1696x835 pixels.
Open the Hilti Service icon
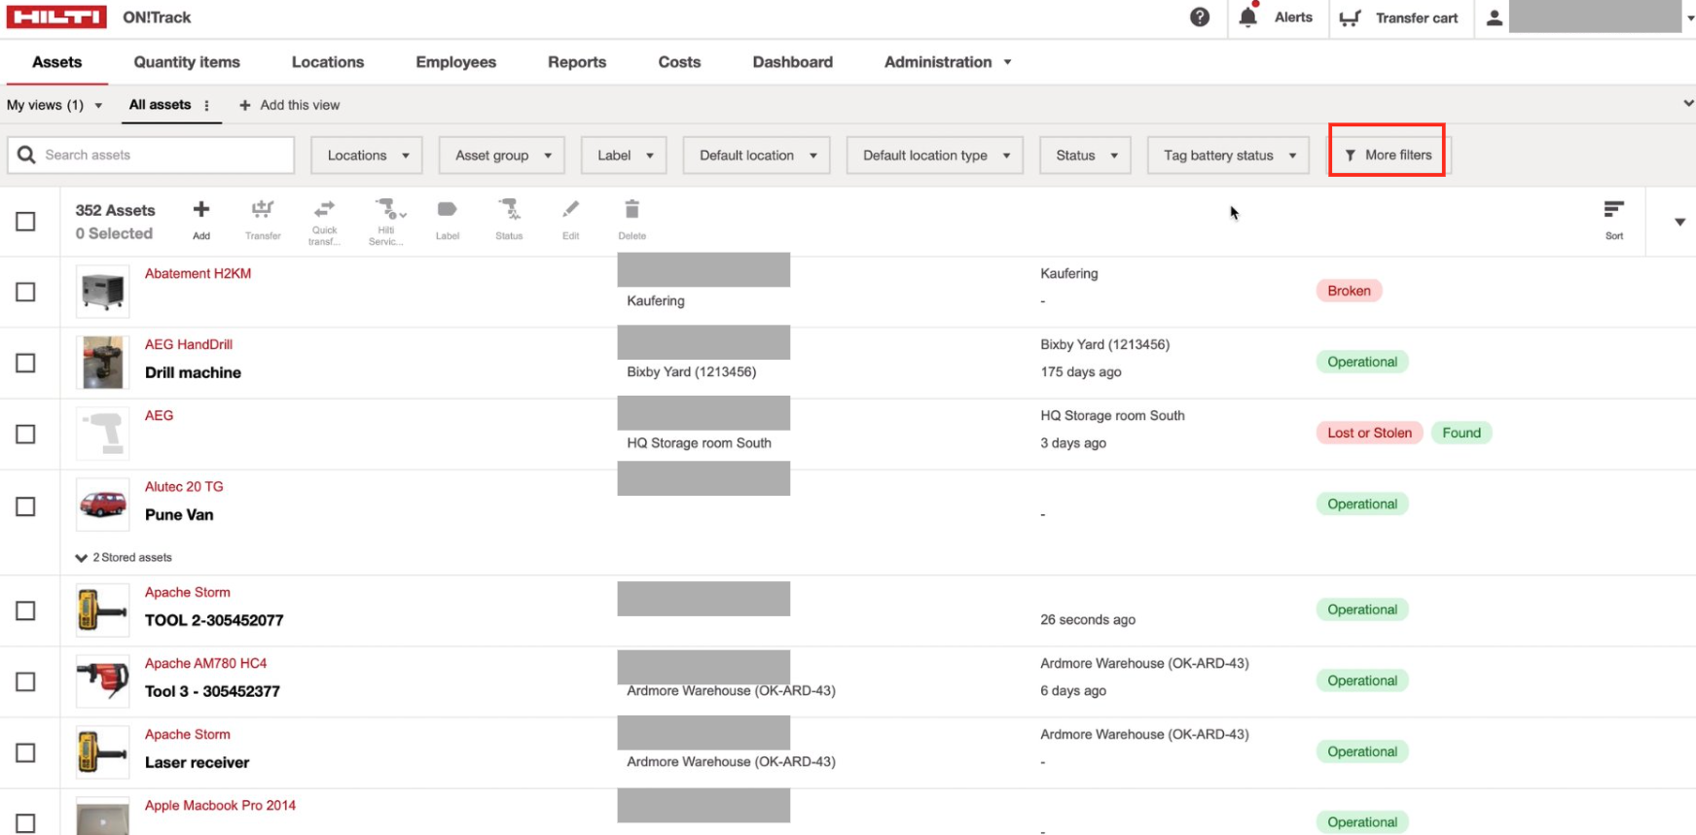click(389, 210)
